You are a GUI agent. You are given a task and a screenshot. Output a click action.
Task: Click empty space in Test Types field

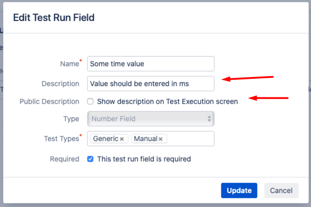click(x=190, y=139)
